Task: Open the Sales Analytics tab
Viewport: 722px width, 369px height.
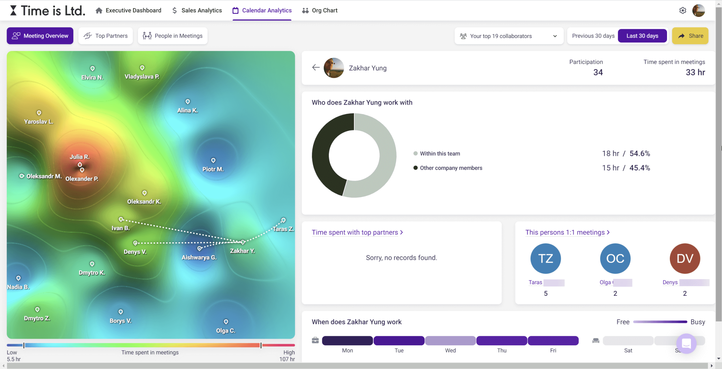Action: [197, 11]
